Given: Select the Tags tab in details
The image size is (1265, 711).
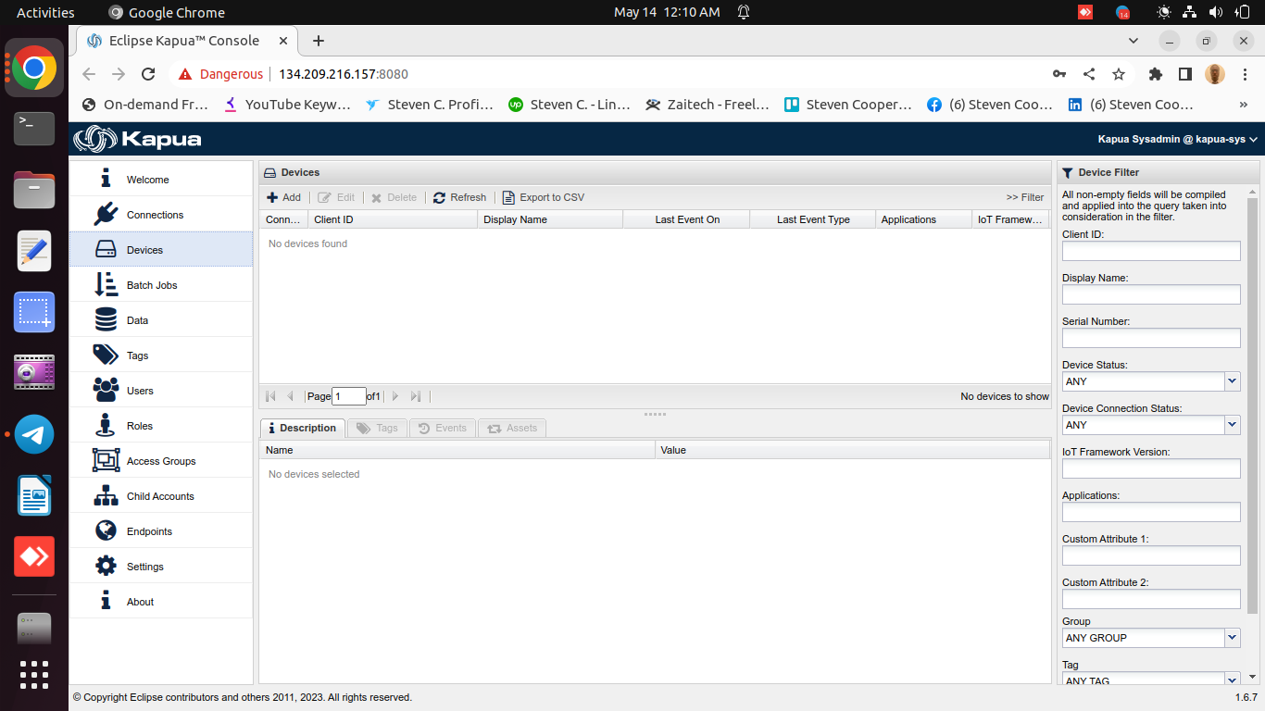Looking at the screenshot, I should (378, 428).
